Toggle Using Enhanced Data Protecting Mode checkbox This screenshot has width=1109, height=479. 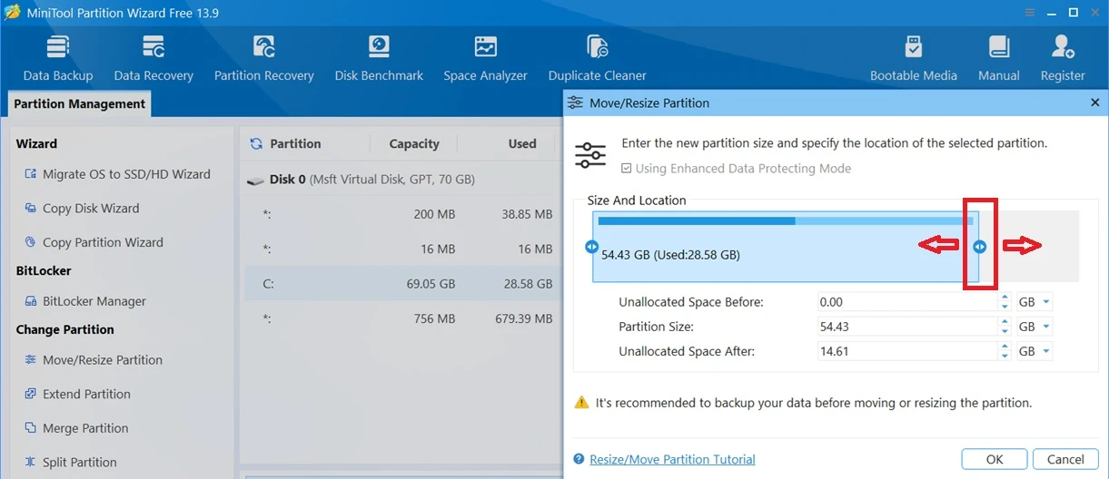point(627,169)
